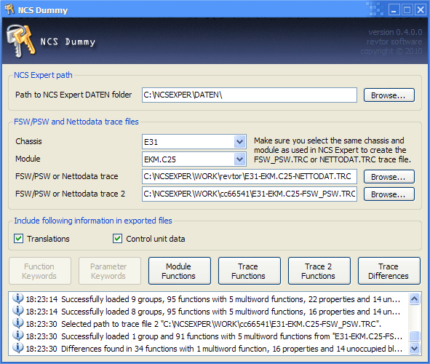Click the 'Chassis' label
The width and height of the screenshot is (430, 364).
(29, 141)
